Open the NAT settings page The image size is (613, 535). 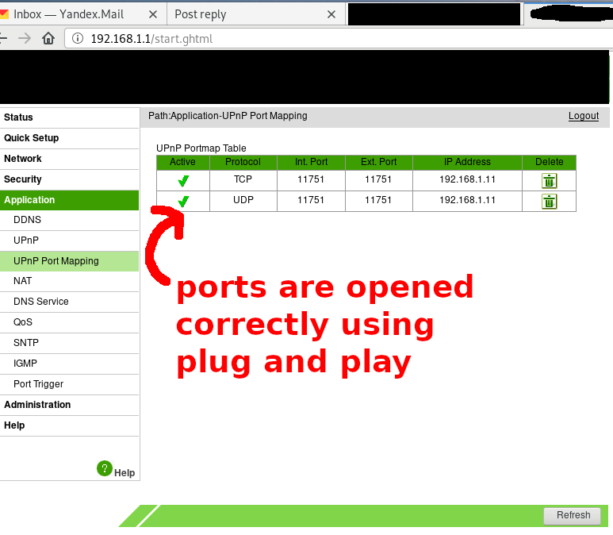coord(70,282)
